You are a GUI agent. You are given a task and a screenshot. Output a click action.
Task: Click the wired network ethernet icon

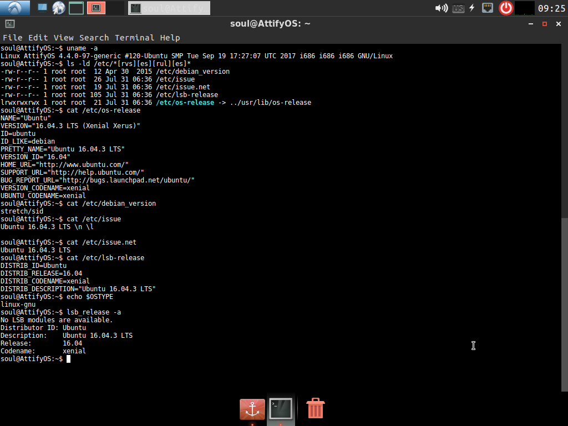click(488, 8)
